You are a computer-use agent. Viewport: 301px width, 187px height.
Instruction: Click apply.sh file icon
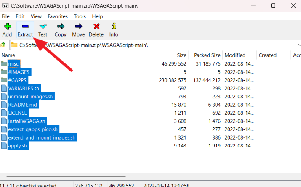point(4,146)
